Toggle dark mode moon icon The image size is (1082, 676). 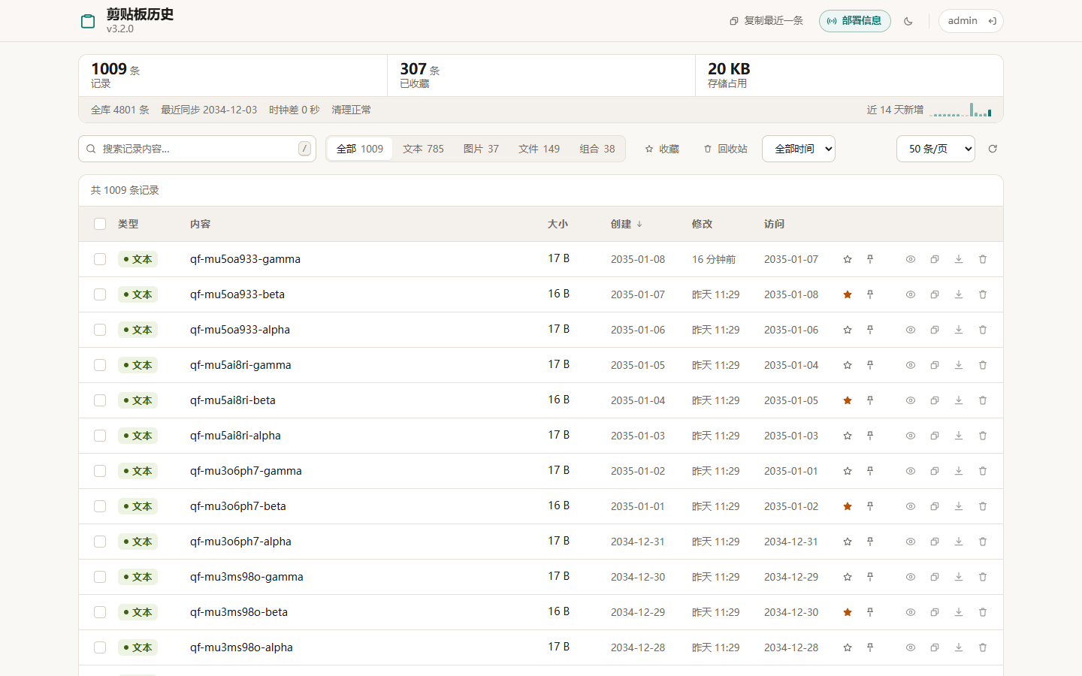tap(908, 21)
